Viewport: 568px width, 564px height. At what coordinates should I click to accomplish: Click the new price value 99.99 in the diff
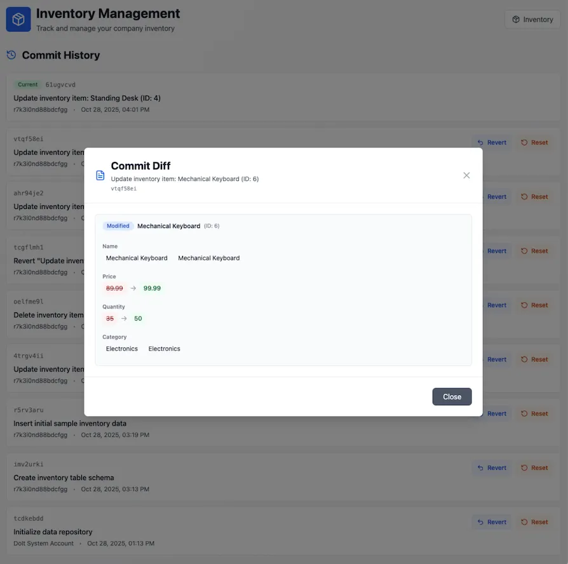click(152, 288)
